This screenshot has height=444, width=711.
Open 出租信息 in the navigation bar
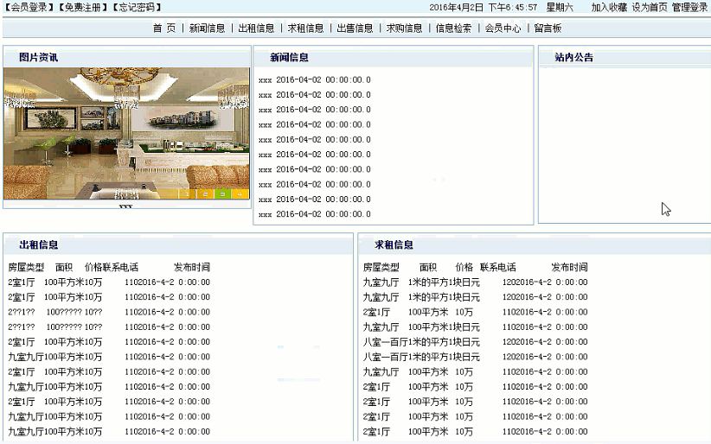coord(256,29)
